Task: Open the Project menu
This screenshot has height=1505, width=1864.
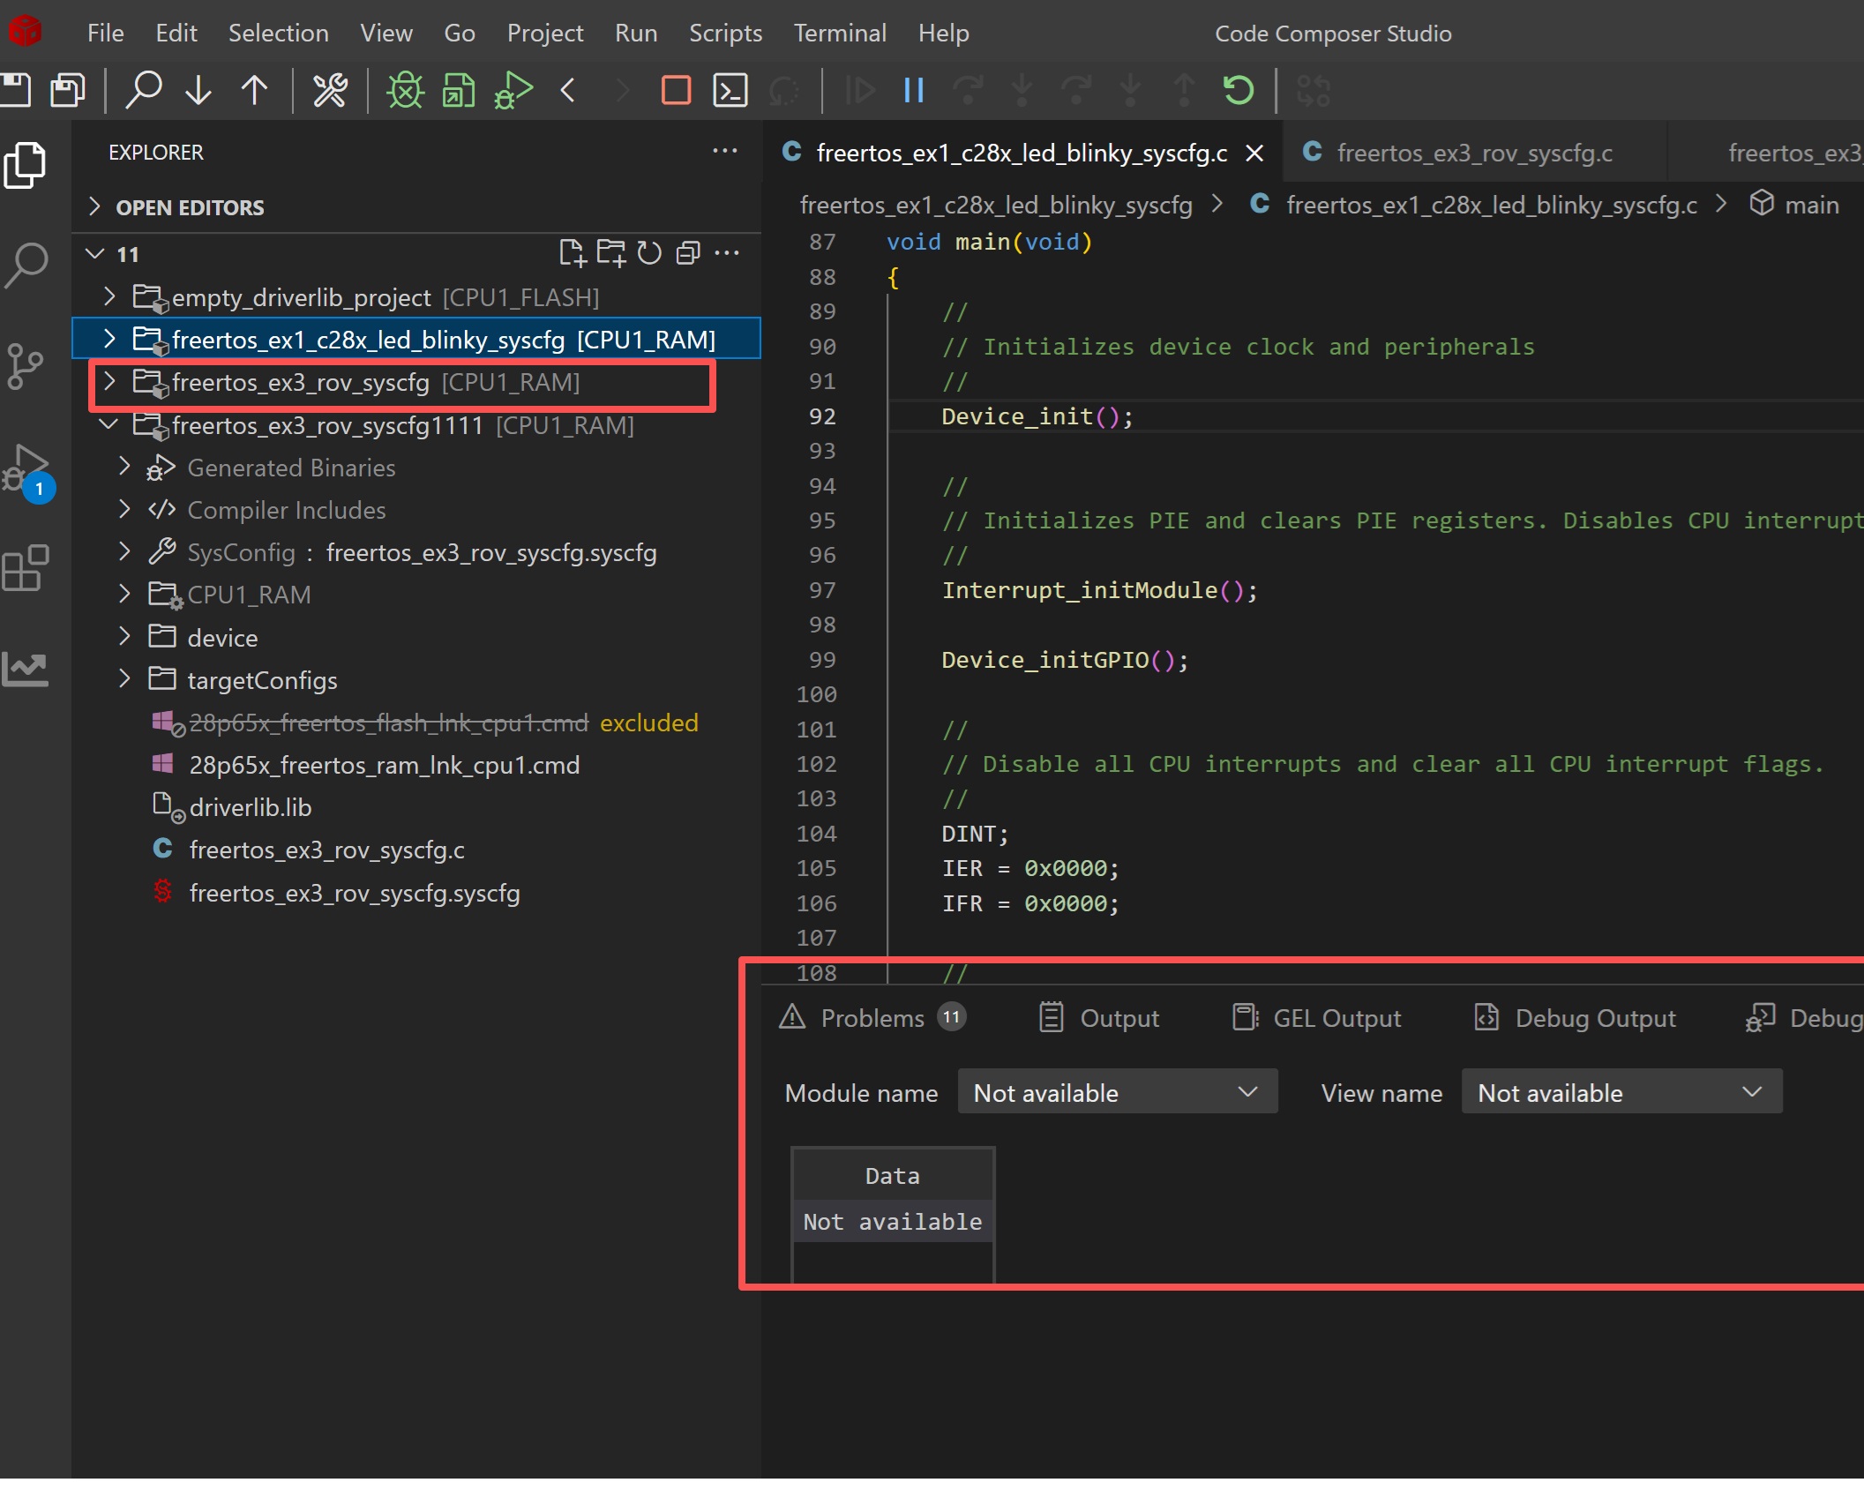Action: point(545,33)
